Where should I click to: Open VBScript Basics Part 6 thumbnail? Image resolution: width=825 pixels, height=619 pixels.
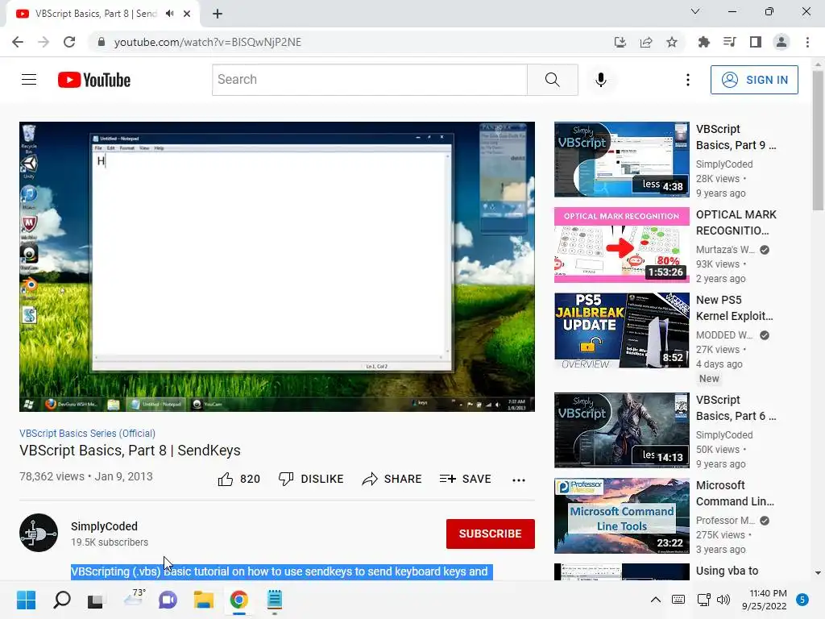(621, 430)
